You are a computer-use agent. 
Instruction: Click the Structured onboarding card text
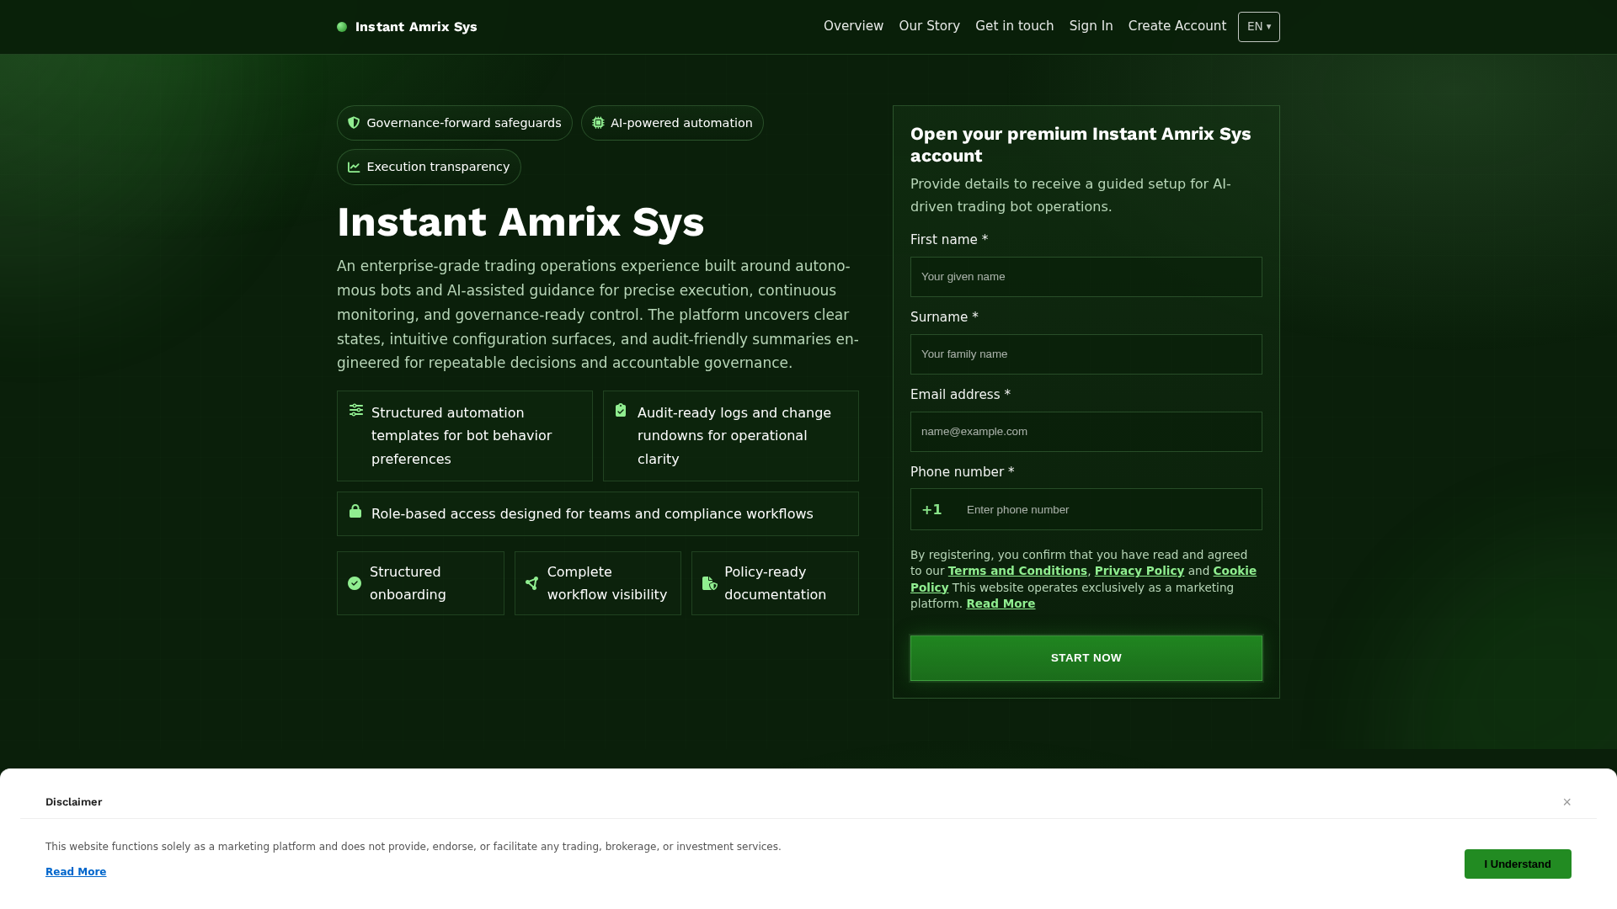408,583
